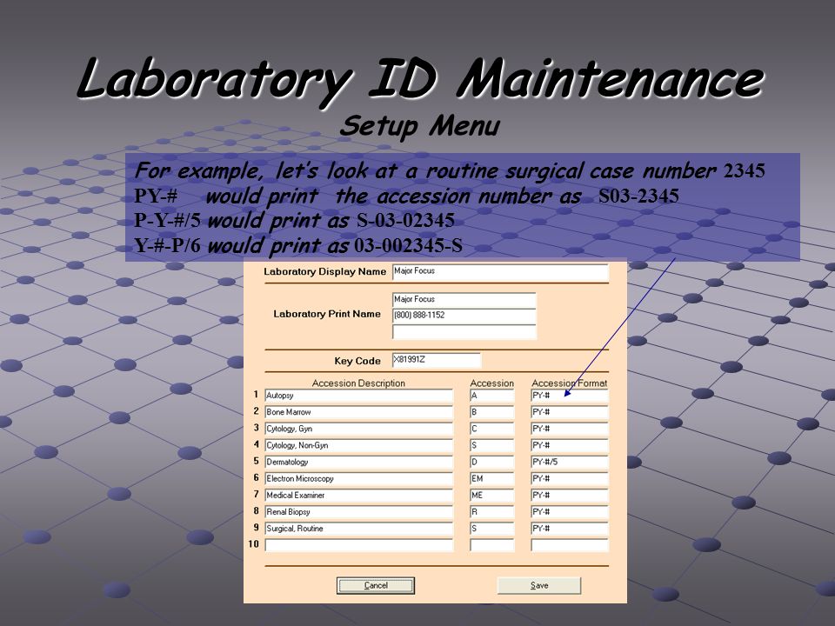This screenshot has height=626, width=835.
Task: Edit the Dermatology description field
Action: (358, 462)
